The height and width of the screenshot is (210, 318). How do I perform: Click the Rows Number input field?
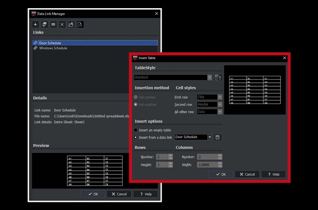(162, 157)
